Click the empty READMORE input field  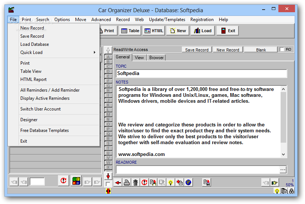[x=198, y=170]
